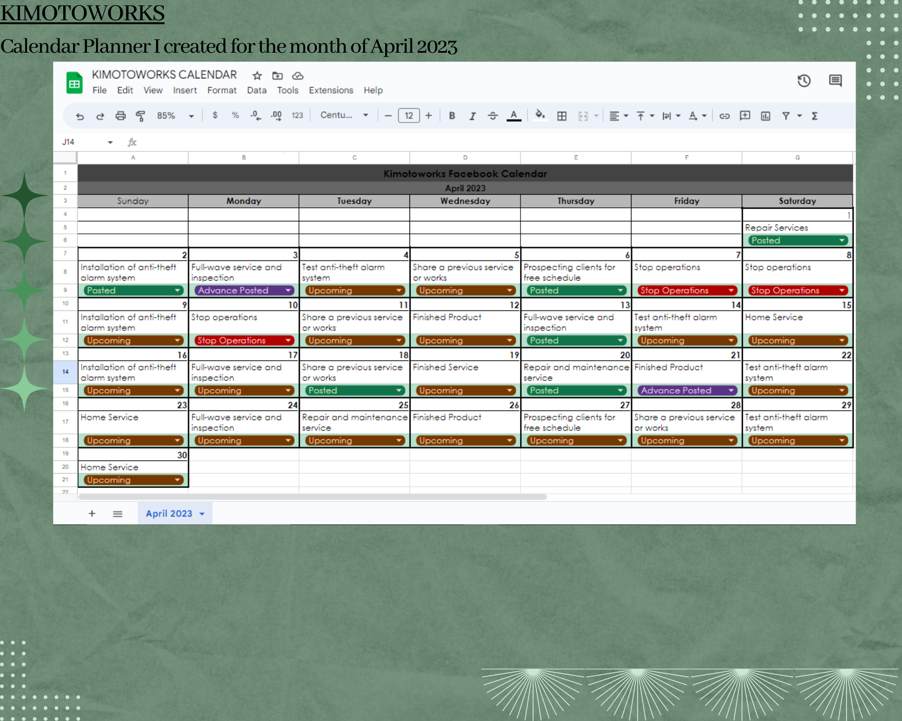902x721 pixels.
Task: Open vertical align options
Action: pyautogui.click(x=645, y=116)
